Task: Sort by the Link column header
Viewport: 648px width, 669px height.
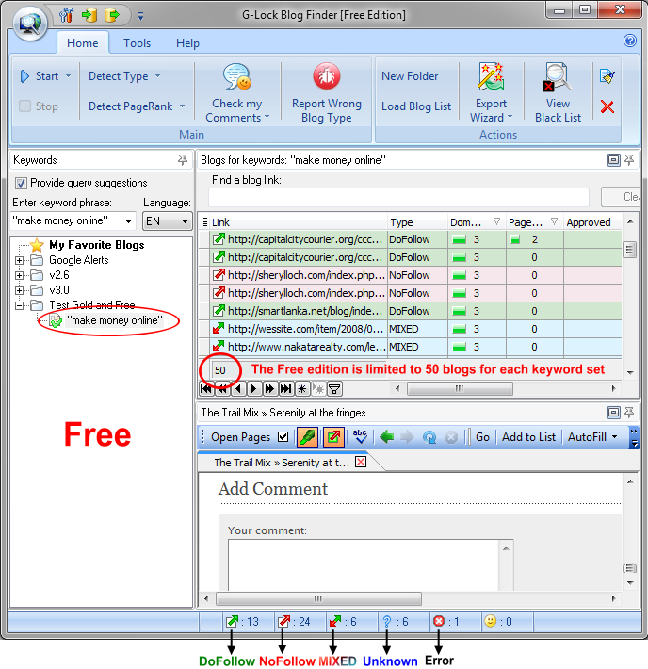Action: [299, 222]
